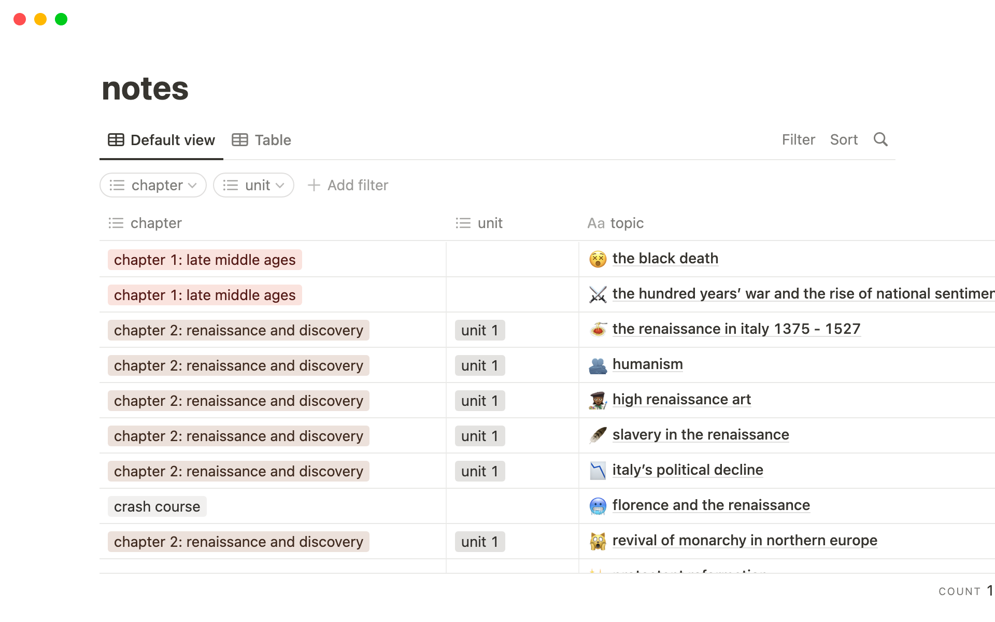Open the Filter options

click(798, 139)
